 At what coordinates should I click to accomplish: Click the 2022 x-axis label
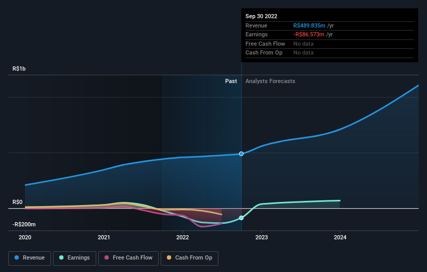coord(183,237)
